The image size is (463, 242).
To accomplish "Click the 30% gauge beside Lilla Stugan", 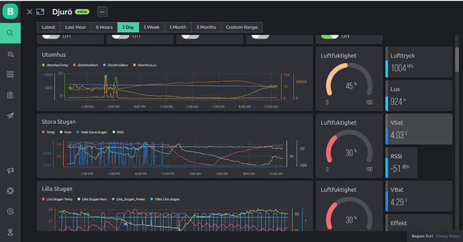I will [349, 206].
